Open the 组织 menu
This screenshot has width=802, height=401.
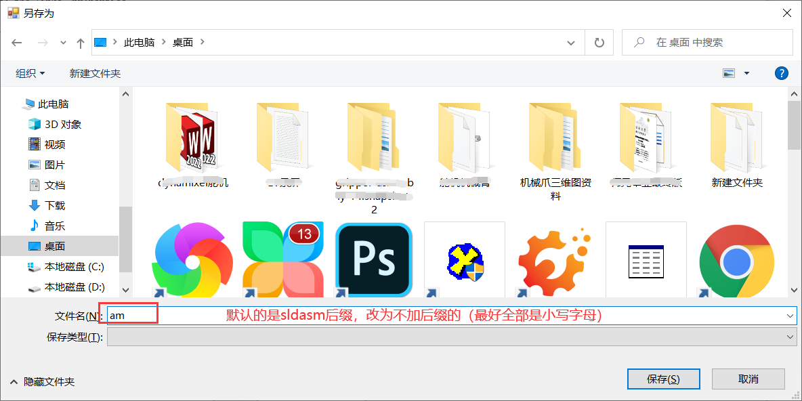(30, 74)
